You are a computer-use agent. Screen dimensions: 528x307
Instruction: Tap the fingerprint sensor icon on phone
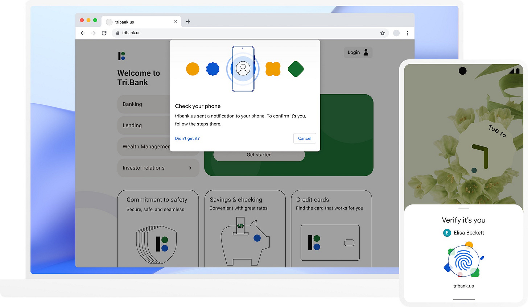[464, 261]
